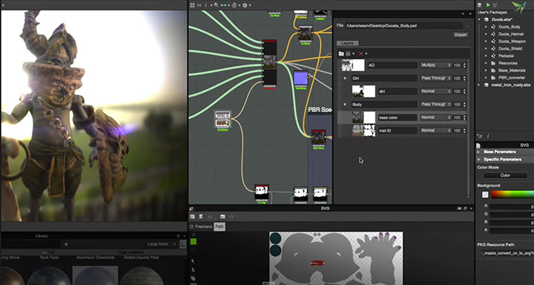Click the grid layout icon in graph toolbar
534x285 pixels.
coord(192,5)
